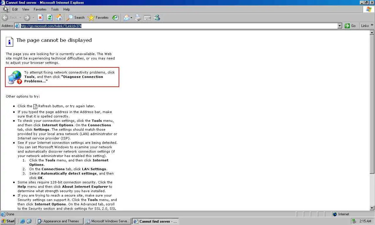Screen dimensions: 375x225
Task: Open the History toolbar icon
Action: point(115,18)
